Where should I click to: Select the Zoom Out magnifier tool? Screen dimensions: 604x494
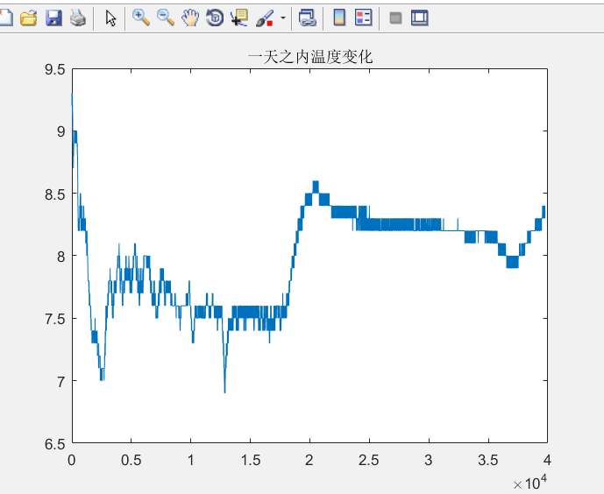coord(166,18)
